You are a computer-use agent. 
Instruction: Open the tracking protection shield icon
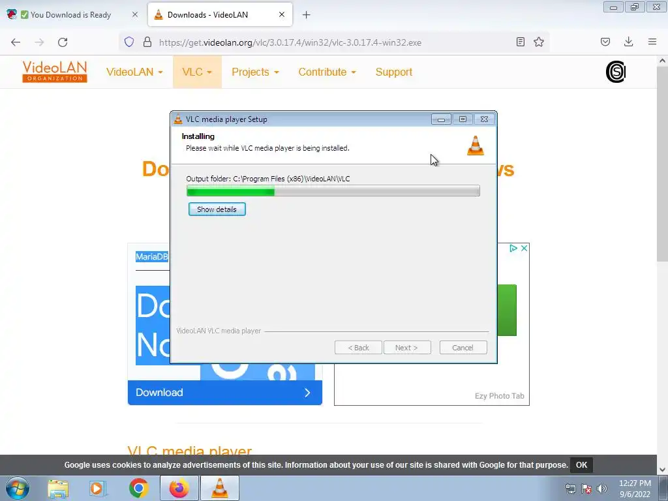[x=129, y=42]
